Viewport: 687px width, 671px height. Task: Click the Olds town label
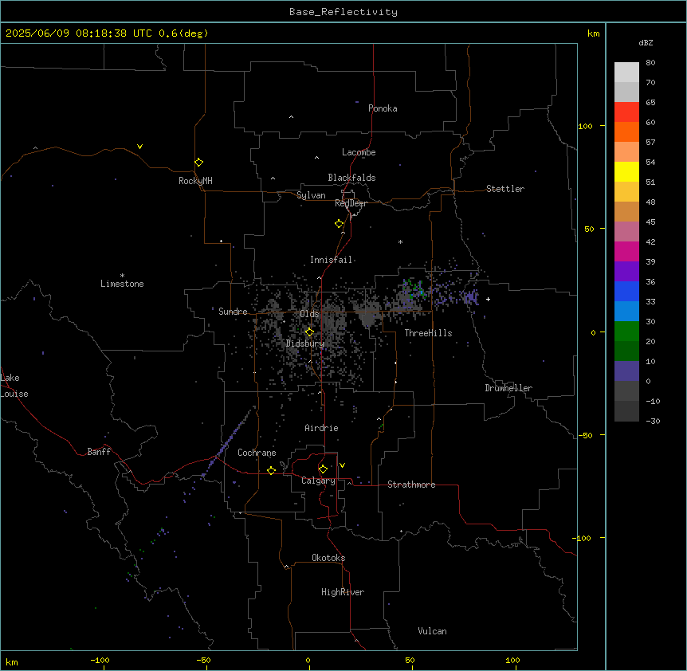(x=309, y=314)
